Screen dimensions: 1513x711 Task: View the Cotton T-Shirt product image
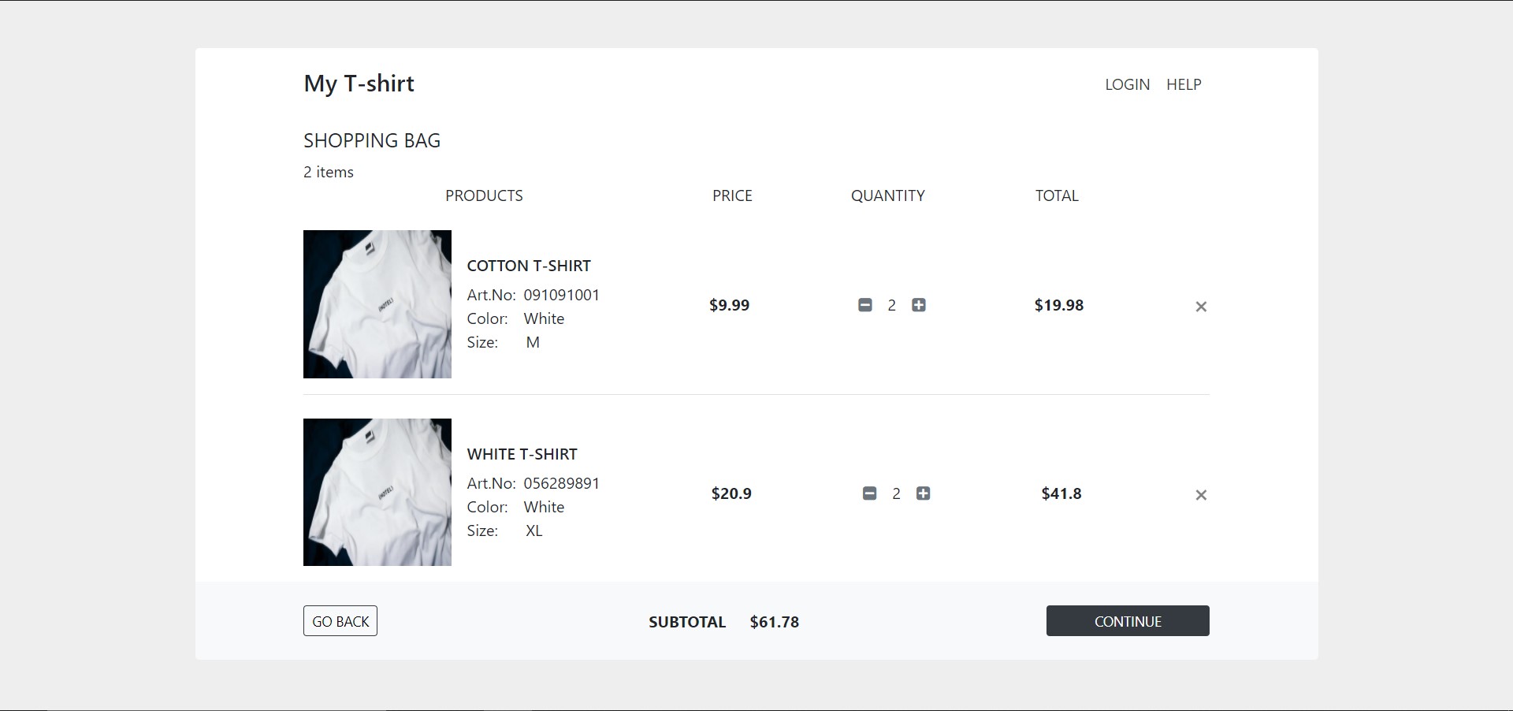tap(377, 304)
